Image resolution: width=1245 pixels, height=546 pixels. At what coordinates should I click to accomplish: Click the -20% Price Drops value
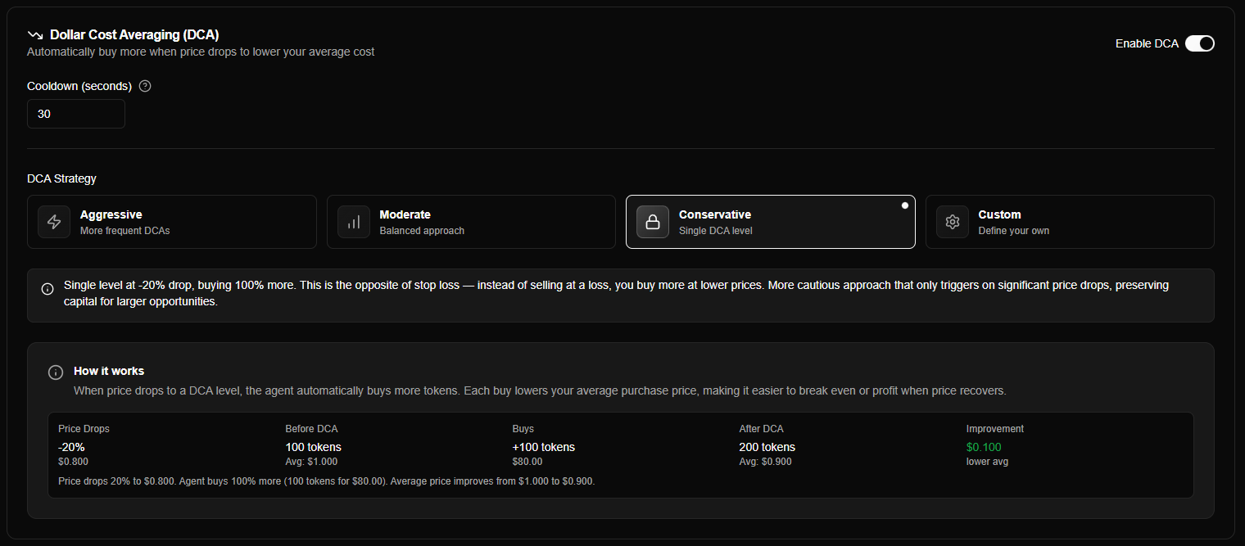[71, 447]
